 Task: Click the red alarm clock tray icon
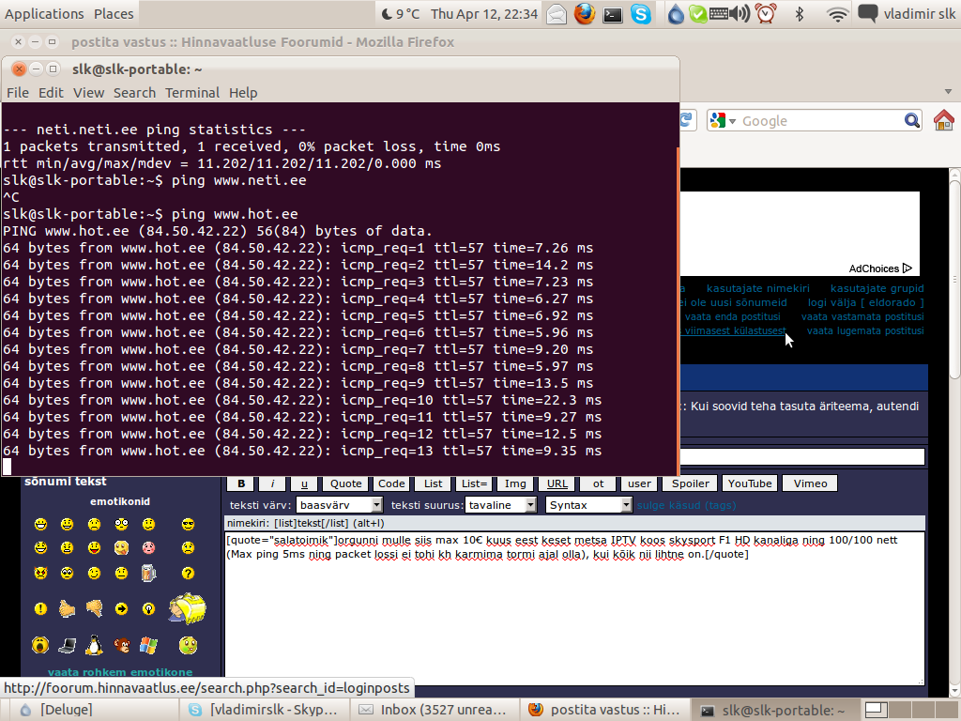[x=766, y=13]
